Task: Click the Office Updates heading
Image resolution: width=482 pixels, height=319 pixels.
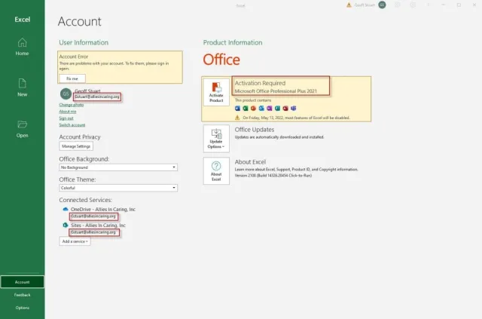Action: click(x=255, y=130)
